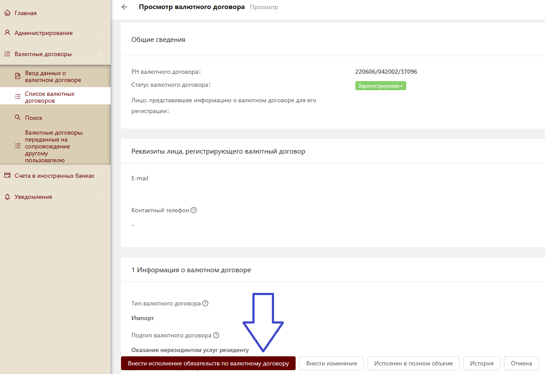
Task: Open Список валютных договоров menu item
Action: [50, 97]
